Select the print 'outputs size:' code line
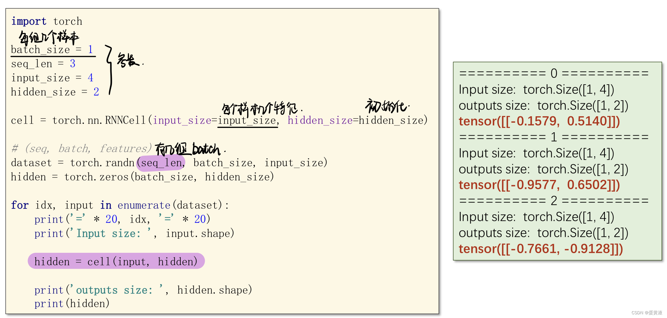667x318 pixels. pos(143,290)
